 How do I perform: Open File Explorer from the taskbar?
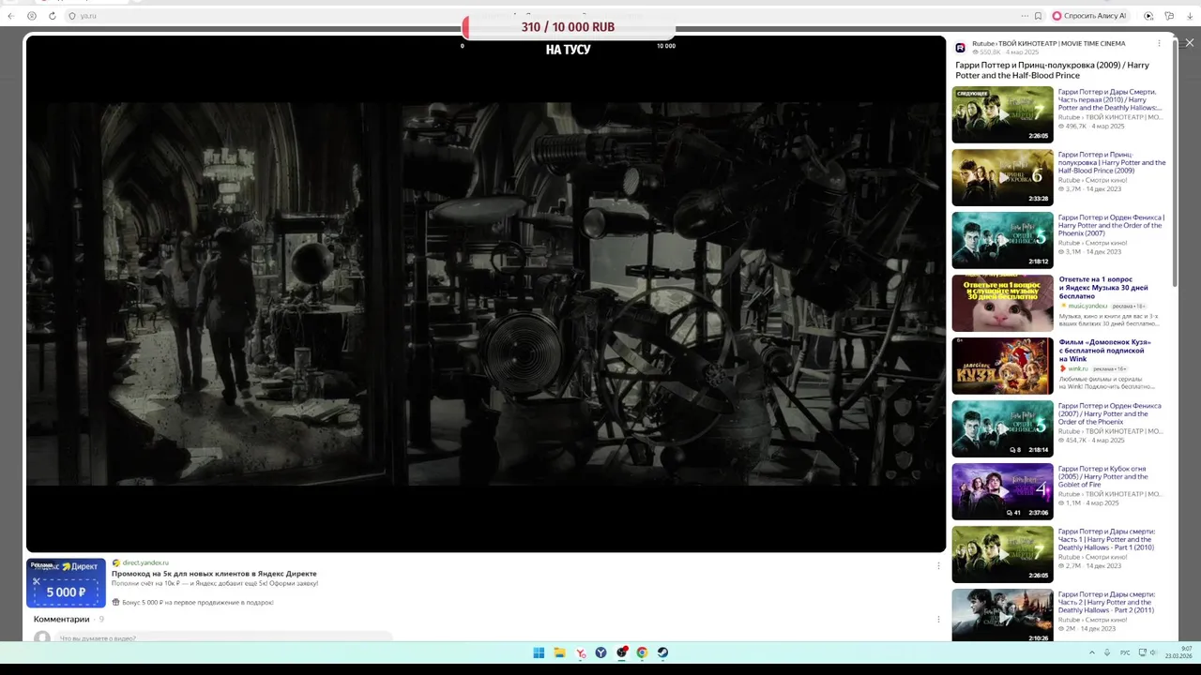click(x=559, y=652)
